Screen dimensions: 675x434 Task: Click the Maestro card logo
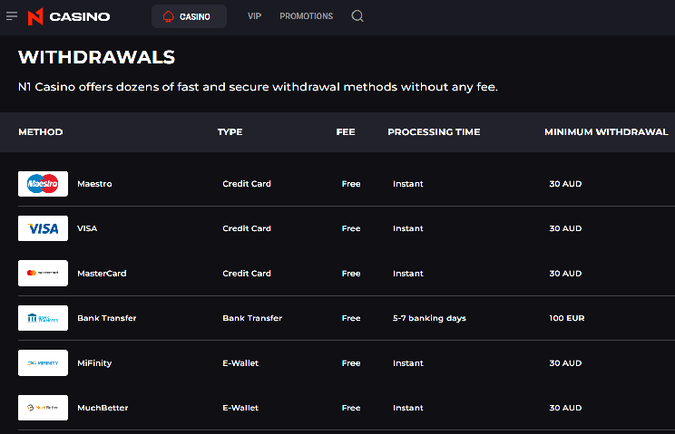point(43,184)
